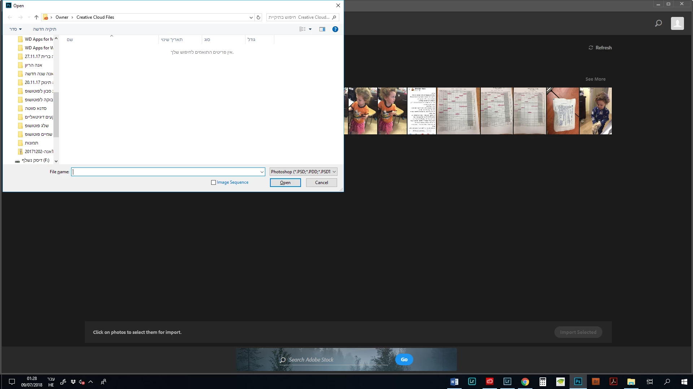
Task: Open Adobe Bridge from the taskbar
Action: pos(596,381)
